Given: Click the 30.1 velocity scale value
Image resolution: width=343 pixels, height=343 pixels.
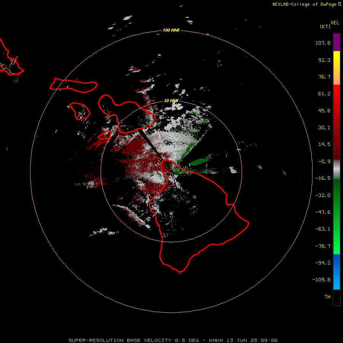Looking at the screenshot, I should click(x=324, y=128).
